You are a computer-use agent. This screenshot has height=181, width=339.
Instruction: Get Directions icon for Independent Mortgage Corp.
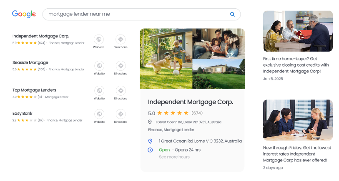[x=121, y=39]
